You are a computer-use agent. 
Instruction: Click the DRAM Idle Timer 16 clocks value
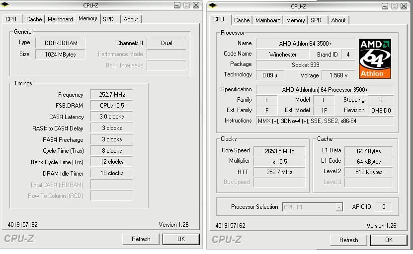[x=112, y=173]
